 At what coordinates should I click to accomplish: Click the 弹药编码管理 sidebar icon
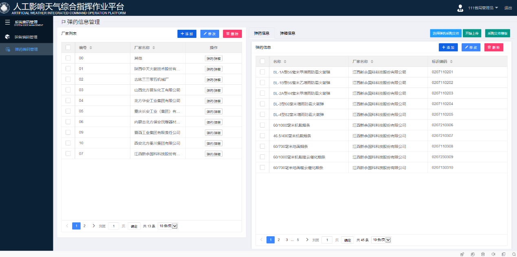coord(7,49)
